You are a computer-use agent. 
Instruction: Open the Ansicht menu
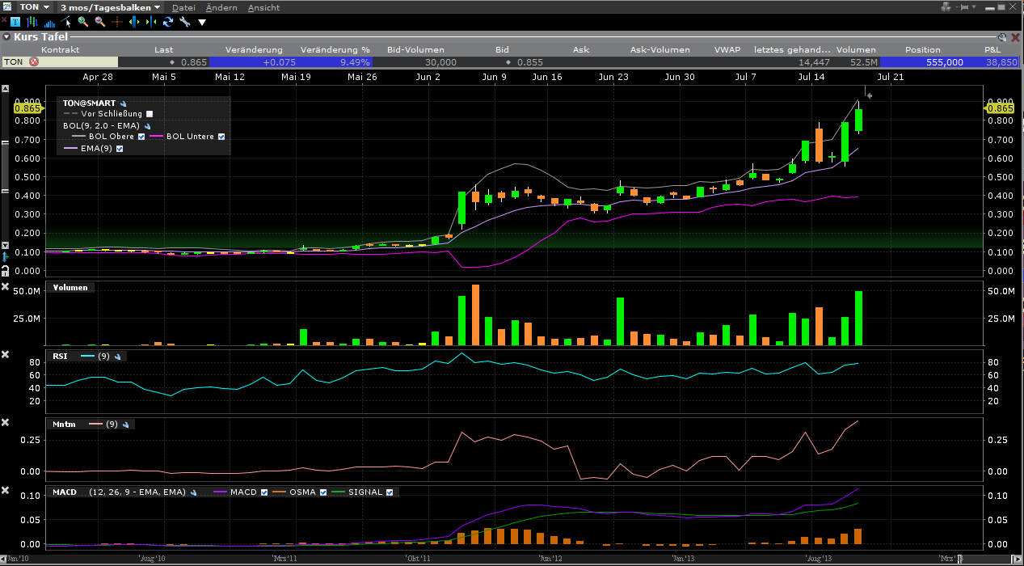click(x=263, y=7)
